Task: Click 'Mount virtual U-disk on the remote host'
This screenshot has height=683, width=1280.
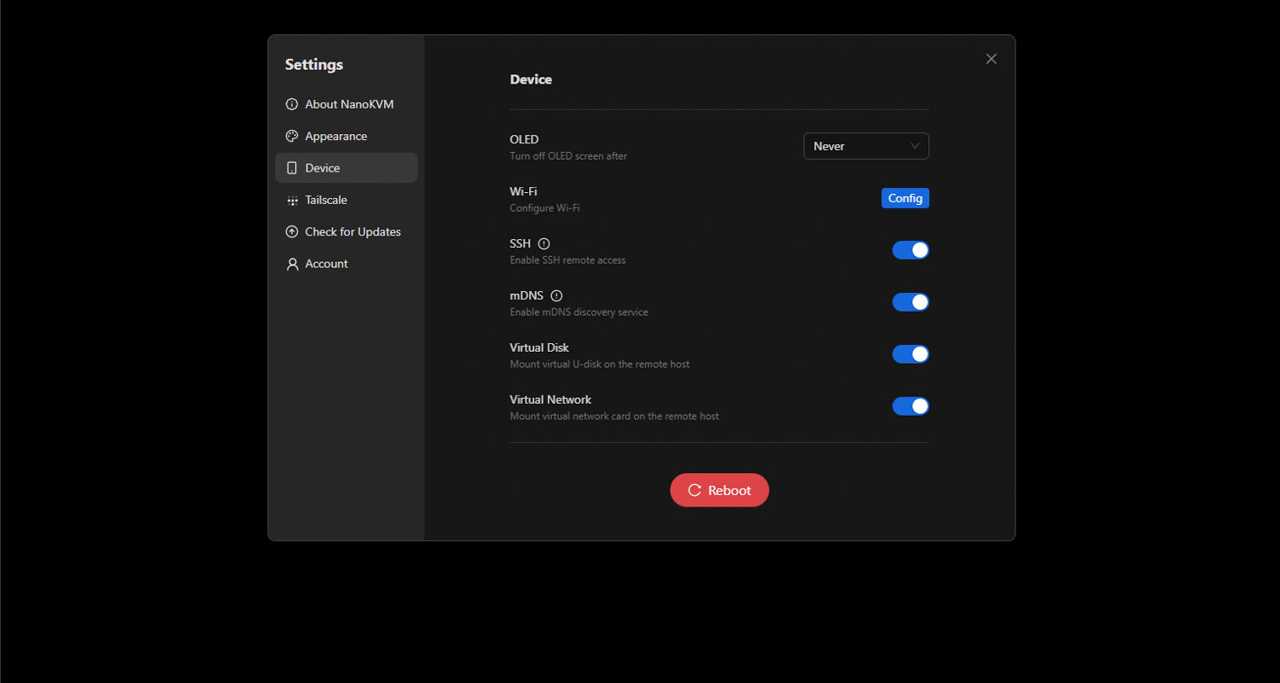Action: pos(600,365)
